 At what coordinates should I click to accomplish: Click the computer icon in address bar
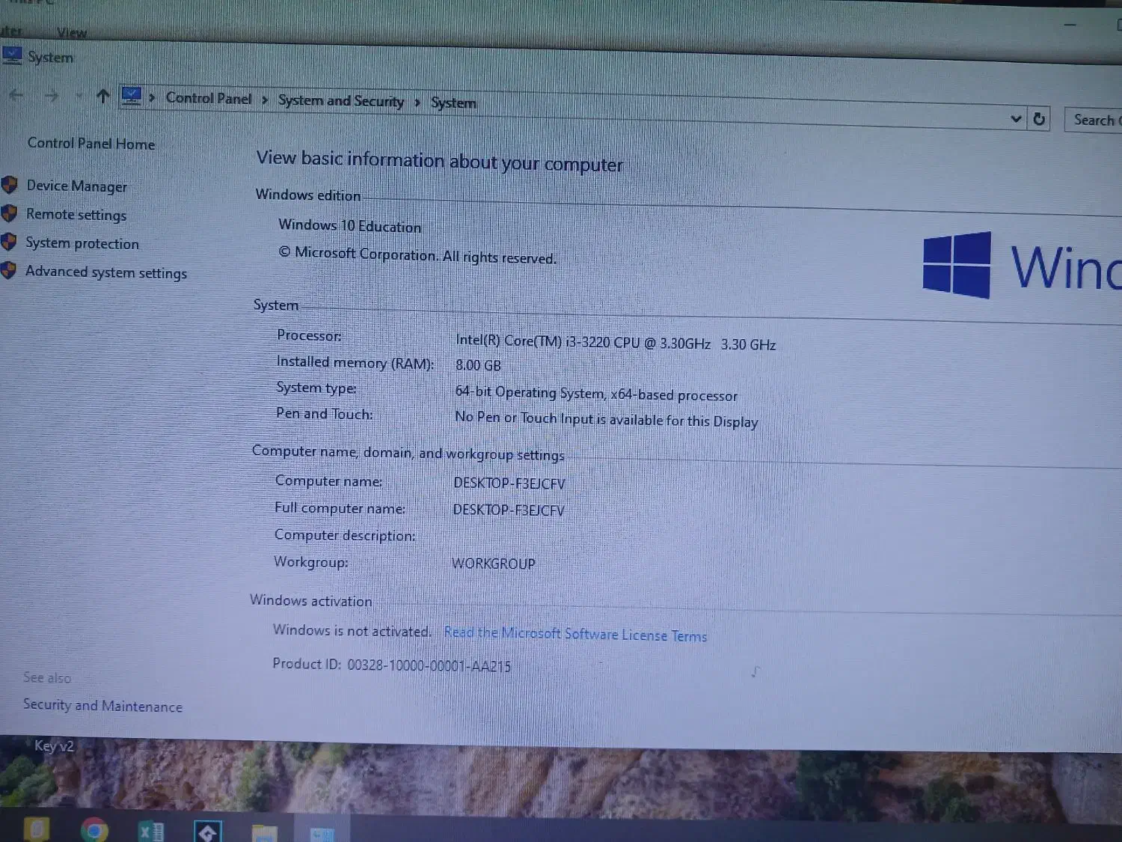tap(132, 96)
